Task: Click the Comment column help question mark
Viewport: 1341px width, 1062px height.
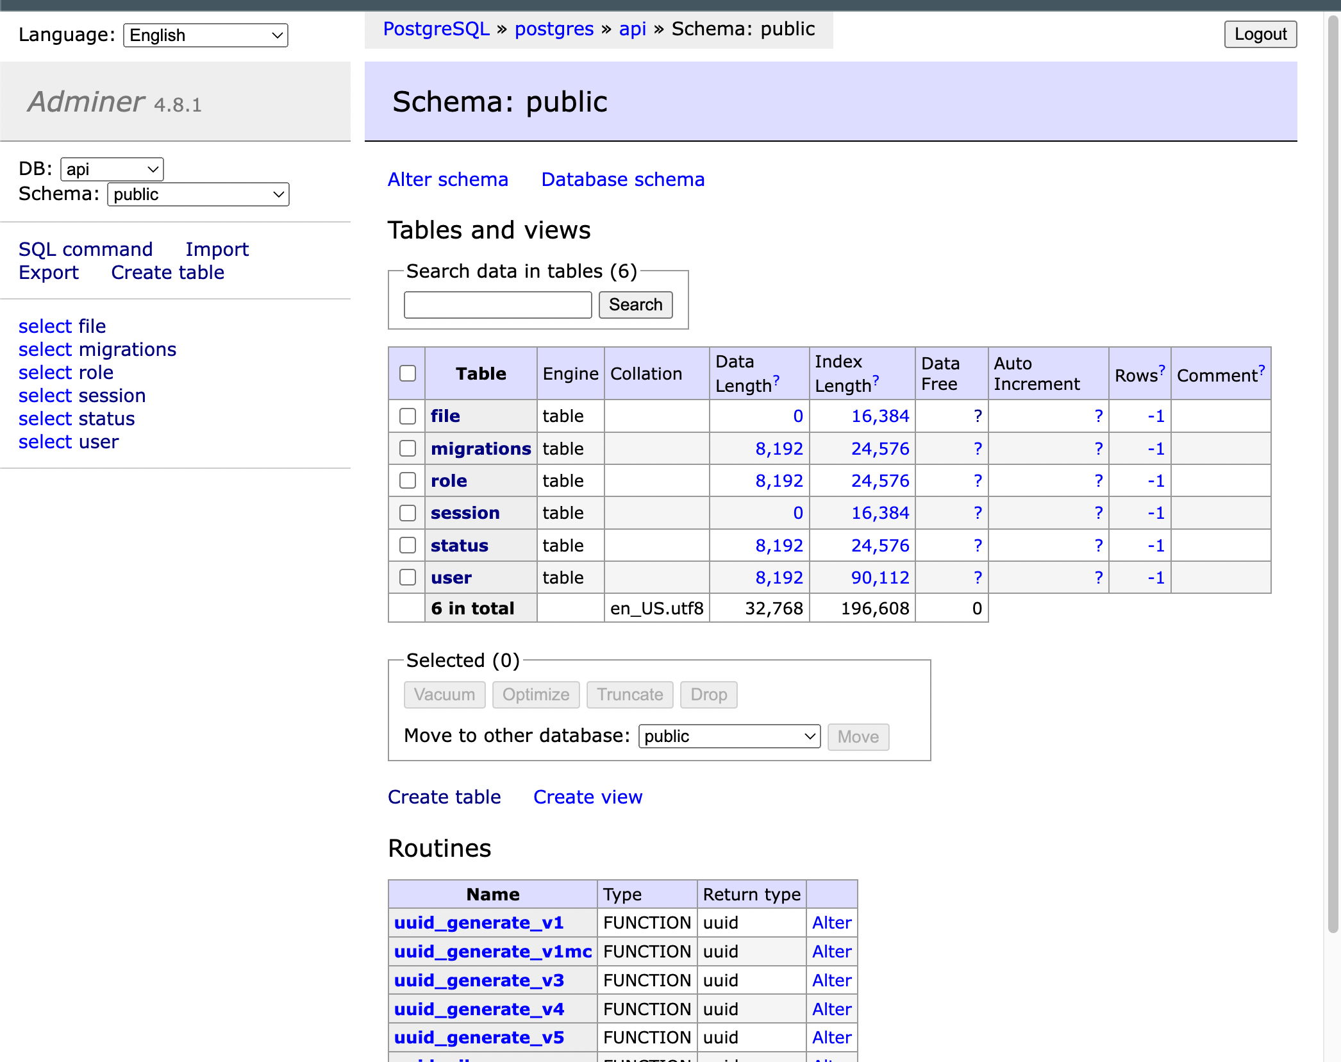Action: coord(1262,370)
